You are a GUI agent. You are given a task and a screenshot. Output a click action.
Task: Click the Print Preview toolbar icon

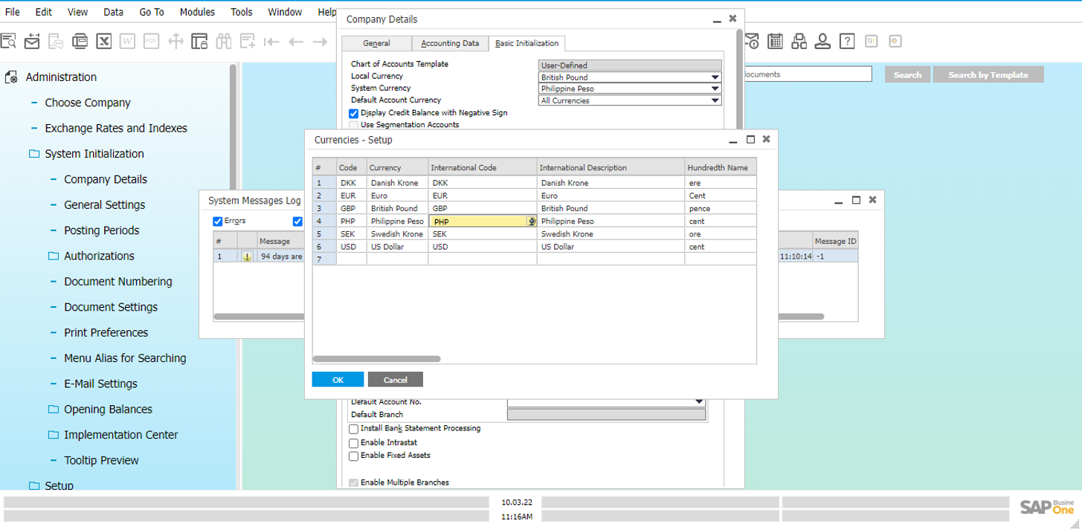click(x=8, y=42)
